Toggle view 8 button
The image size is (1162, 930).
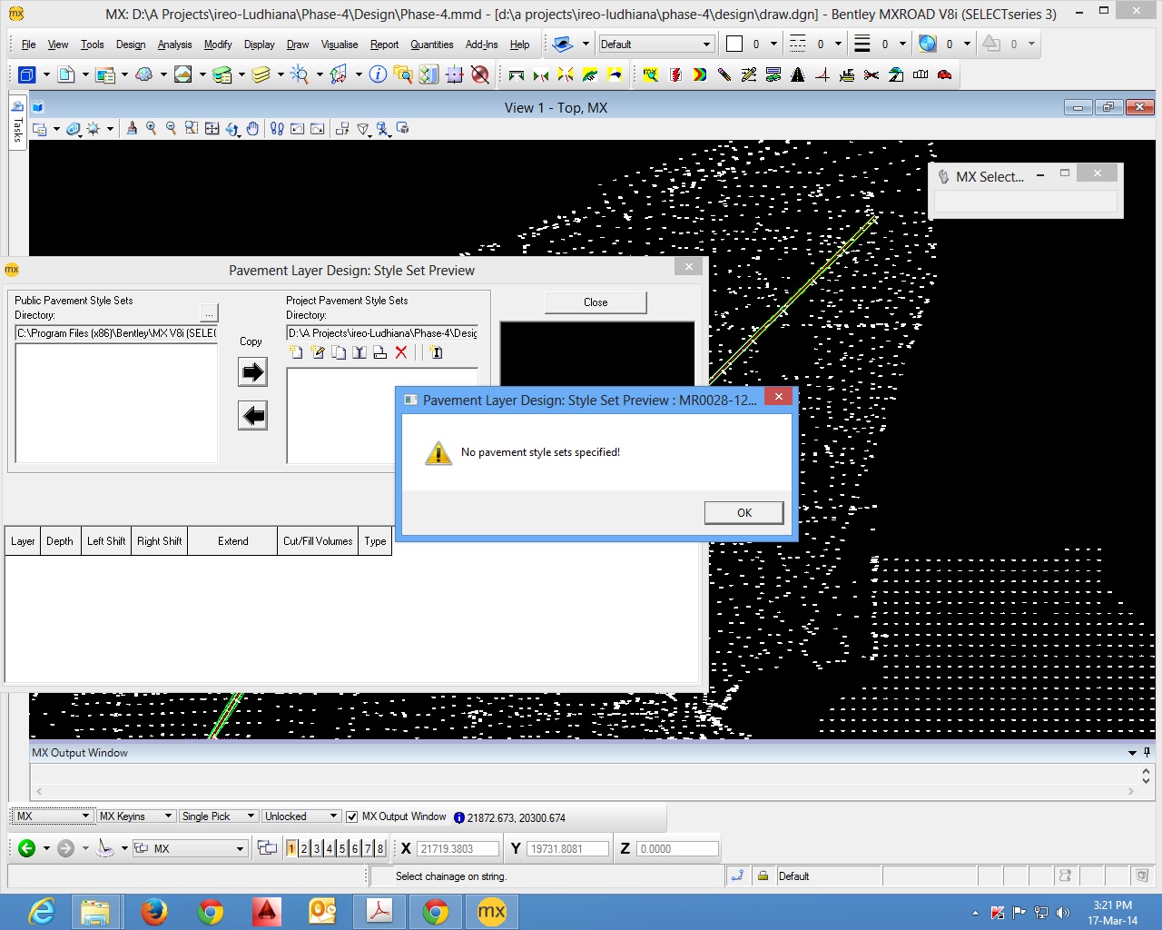click(x=380, y=848)
